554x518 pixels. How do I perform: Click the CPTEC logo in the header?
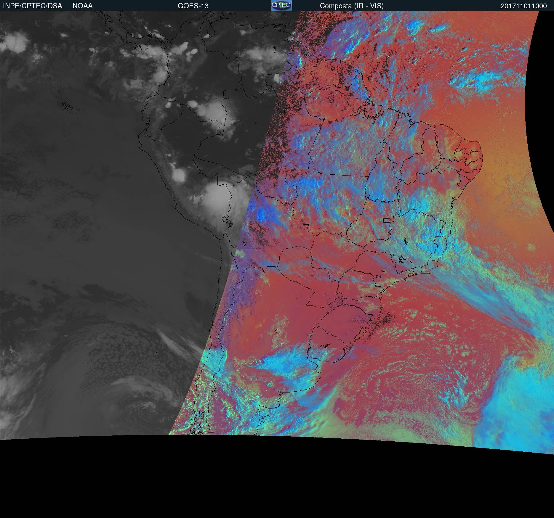(x=281, y=5)
